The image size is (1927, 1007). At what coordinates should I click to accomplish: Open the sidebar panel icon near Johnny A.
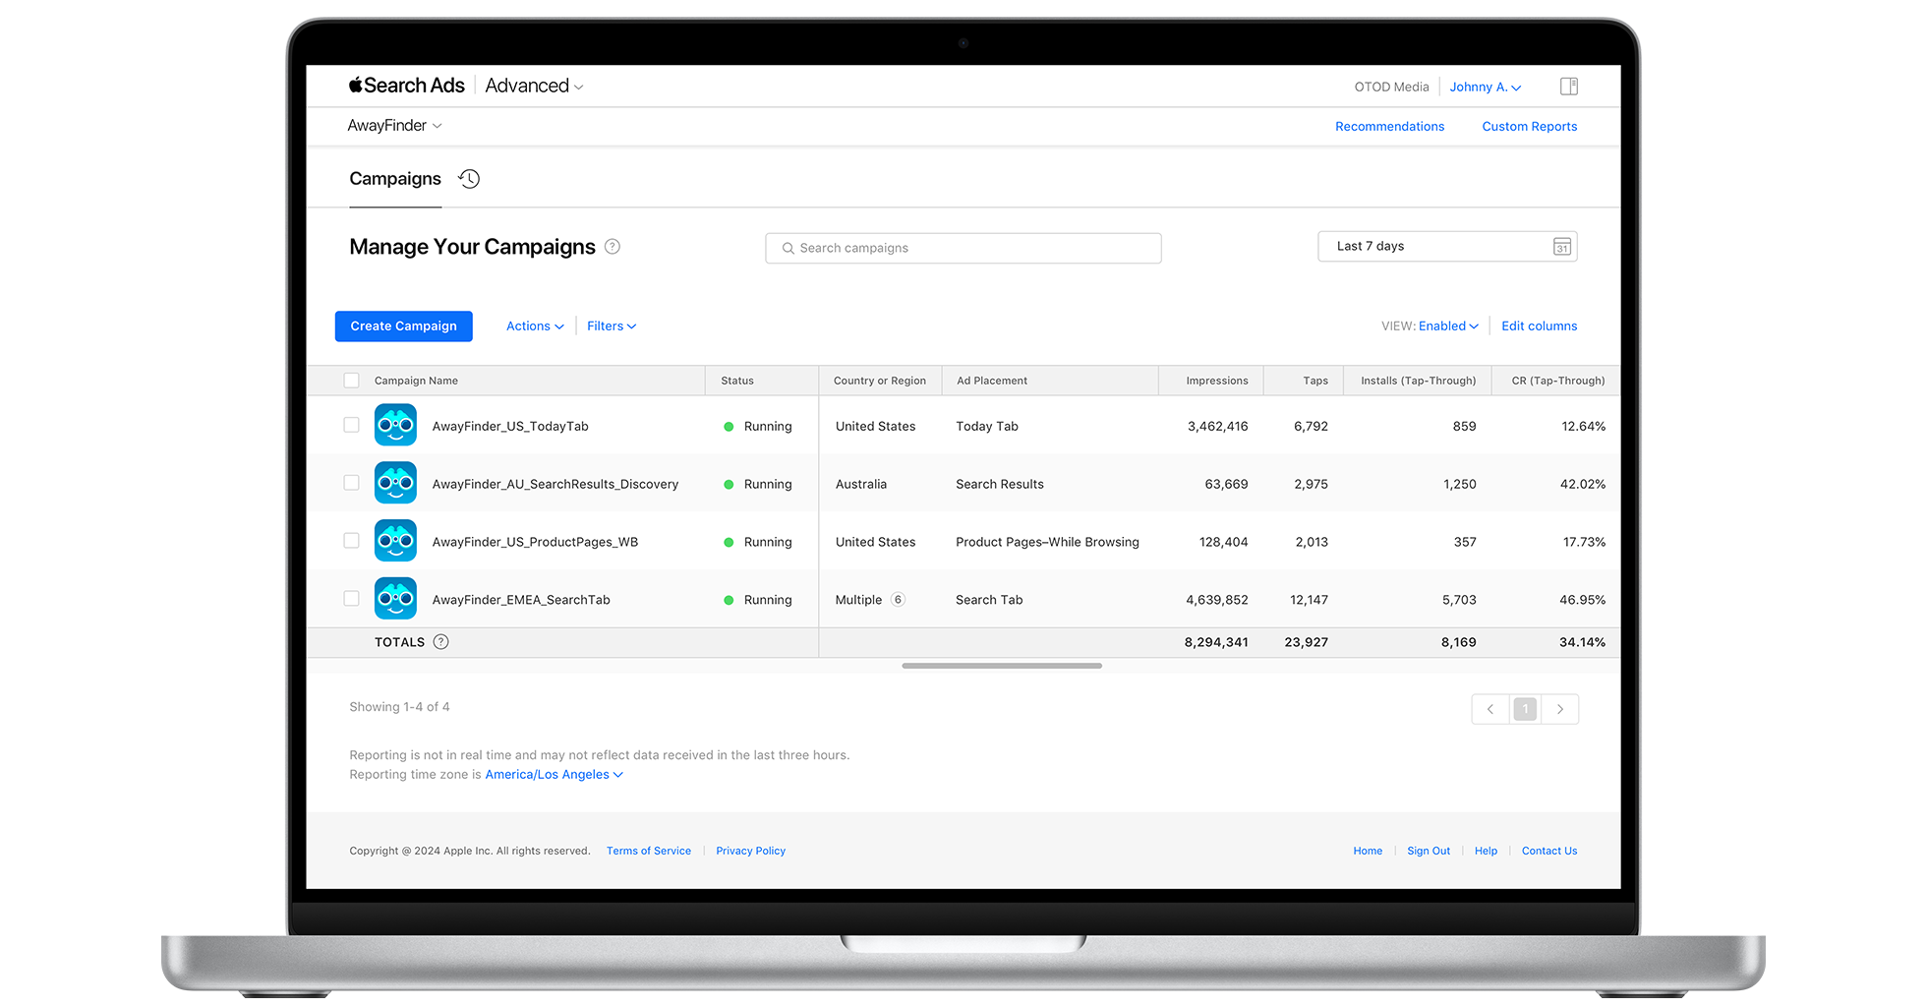1569,87
